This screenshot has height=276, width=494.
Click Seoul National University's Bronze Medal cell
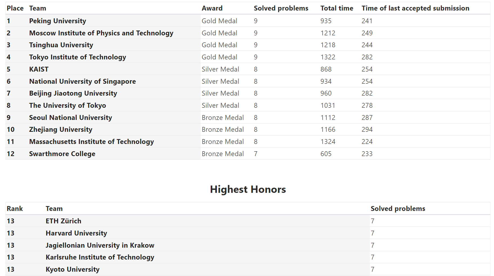(x=223, y=118)
